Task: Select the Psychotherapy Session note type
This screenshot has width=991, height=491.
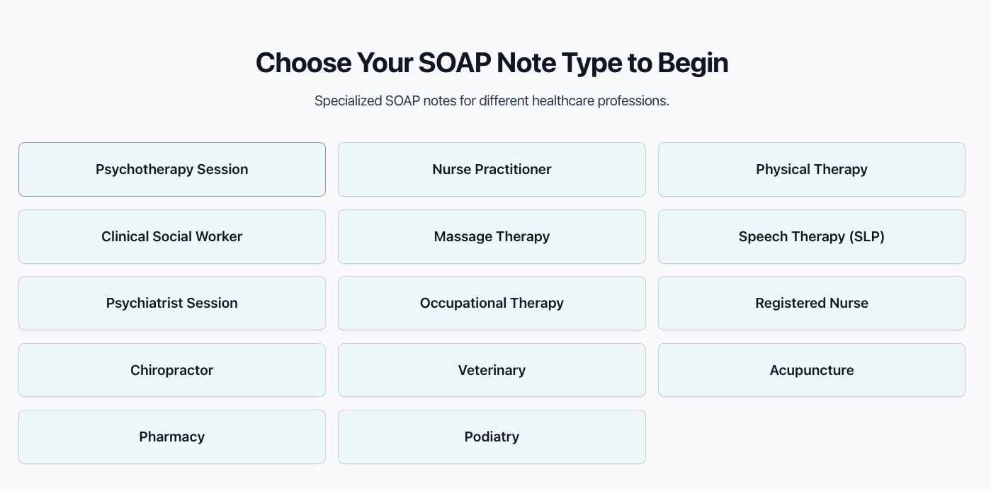Action: point(172,169)
